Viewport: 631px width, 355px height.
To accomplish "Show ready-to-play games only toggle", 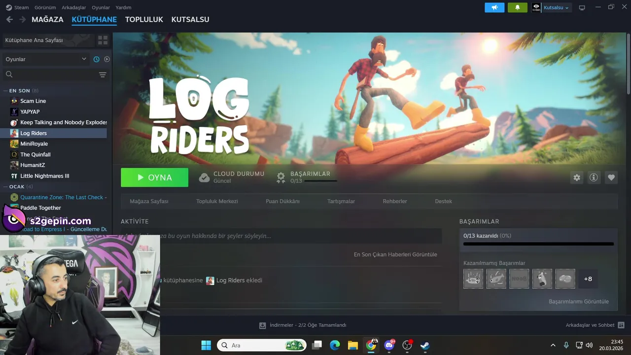I will tap(107, 59).
